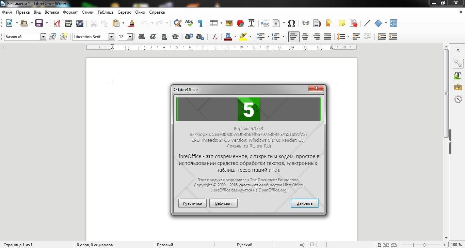Click New Style from selection icon
Viewport: 465px width, 248px height.
[x=64, y=36]
